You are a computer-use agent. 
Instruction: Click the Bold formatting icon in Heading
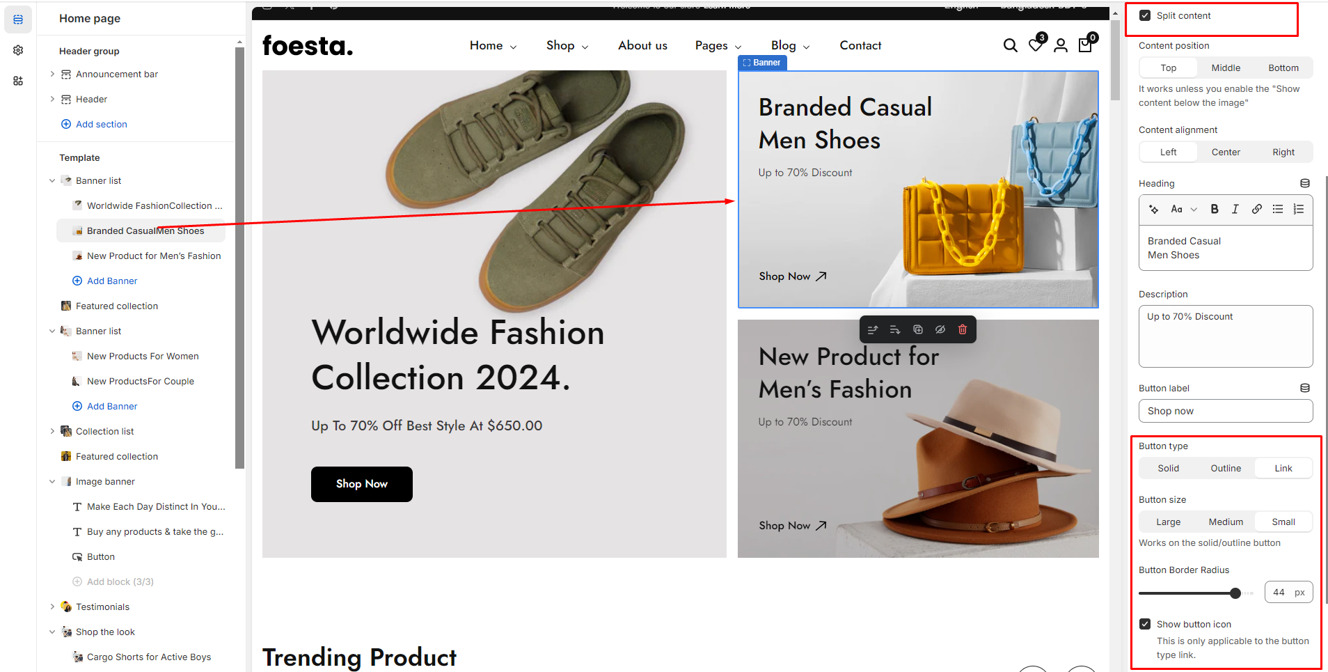[1215, 209]
